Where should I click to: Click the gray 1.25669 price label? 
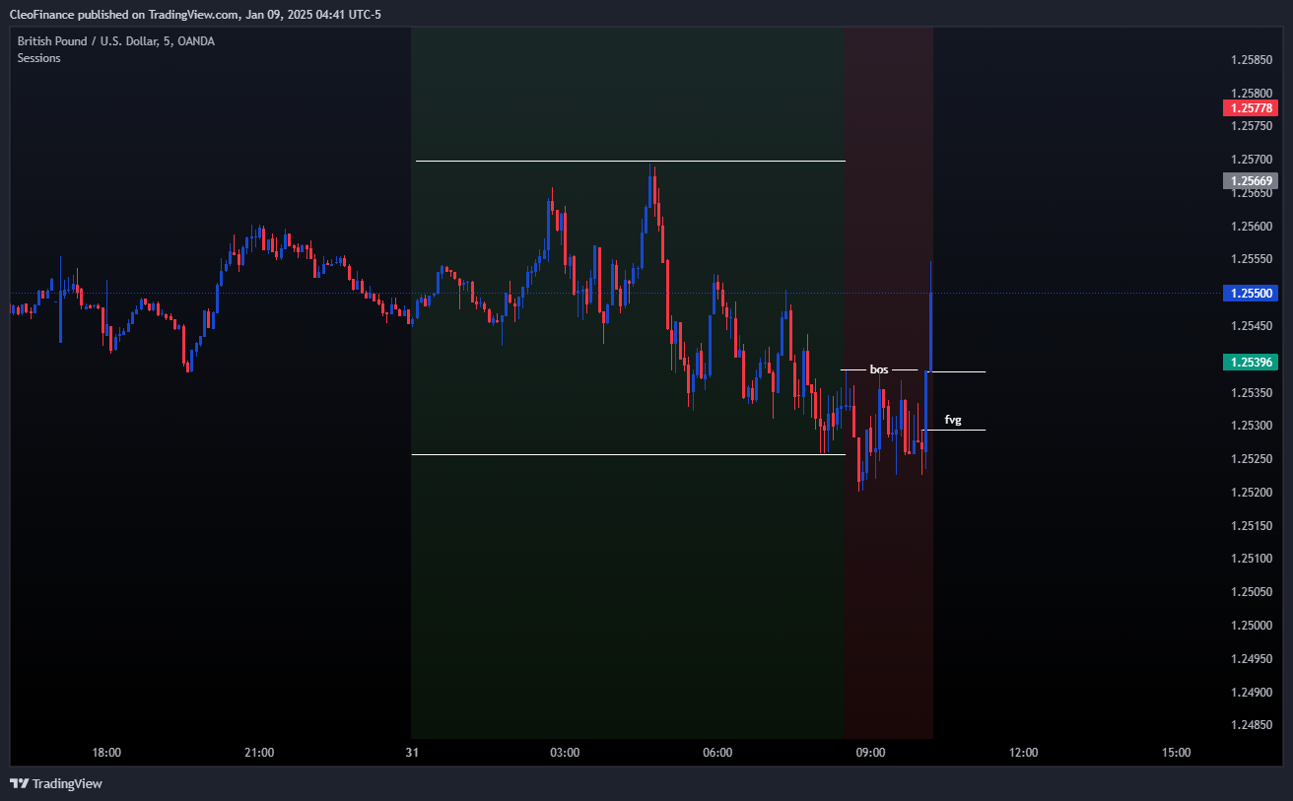click(x=1250, y=180)
